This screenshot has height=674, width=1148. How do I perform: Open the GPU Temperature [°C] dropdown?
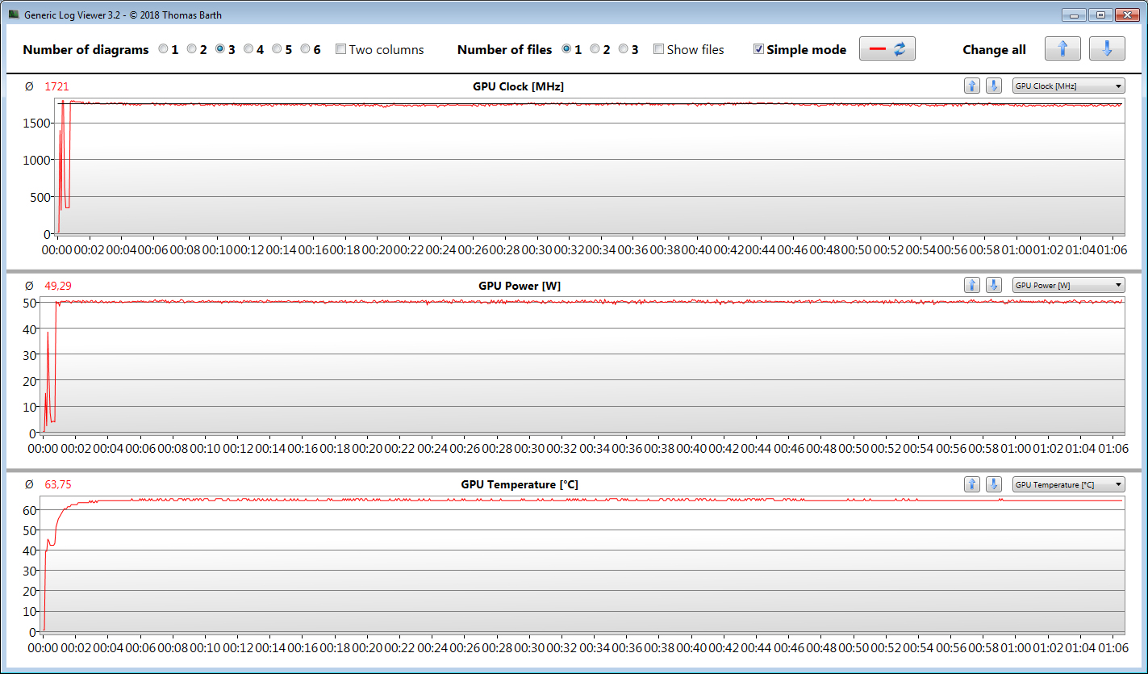(1069, 484)
